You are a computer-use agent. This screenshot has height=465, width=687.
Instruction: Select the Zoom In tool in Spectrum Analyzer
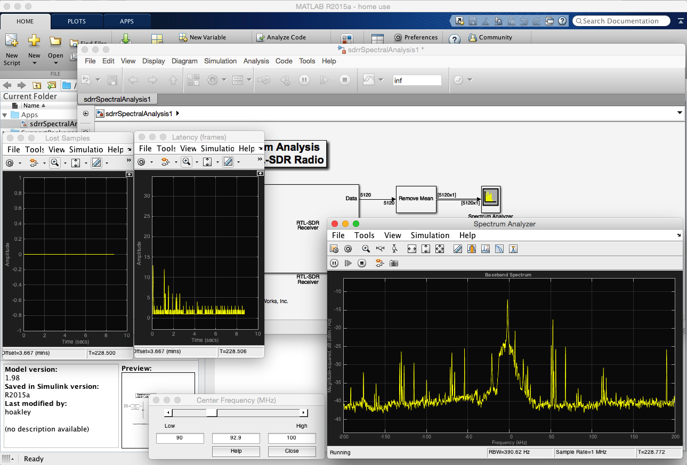coord(366,248)
